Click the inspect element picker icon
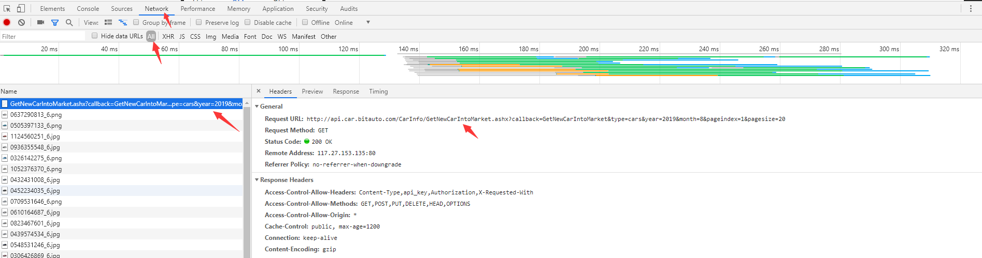The width and height of the screenshot is (982, 258). click(x=7, y=8)
